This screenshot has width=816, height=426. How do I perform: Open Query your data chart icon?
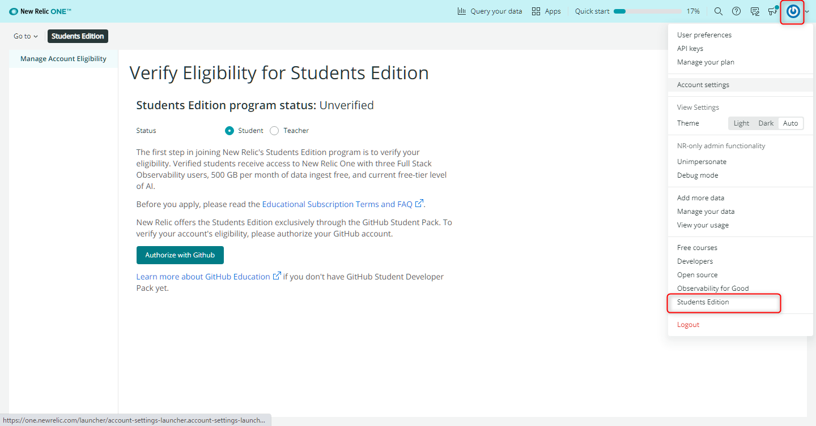coord(462,11)
